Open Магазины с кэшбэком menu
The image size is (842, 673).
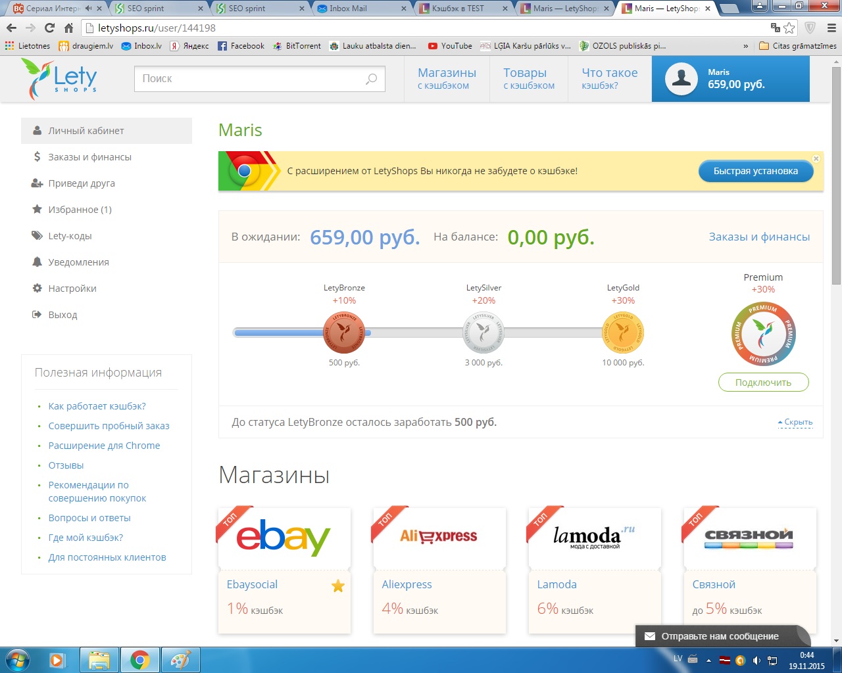click(447, 78)
